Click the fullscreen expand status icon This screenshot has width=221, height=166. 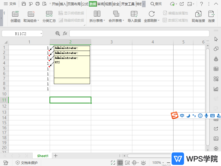tap(113, 163)
